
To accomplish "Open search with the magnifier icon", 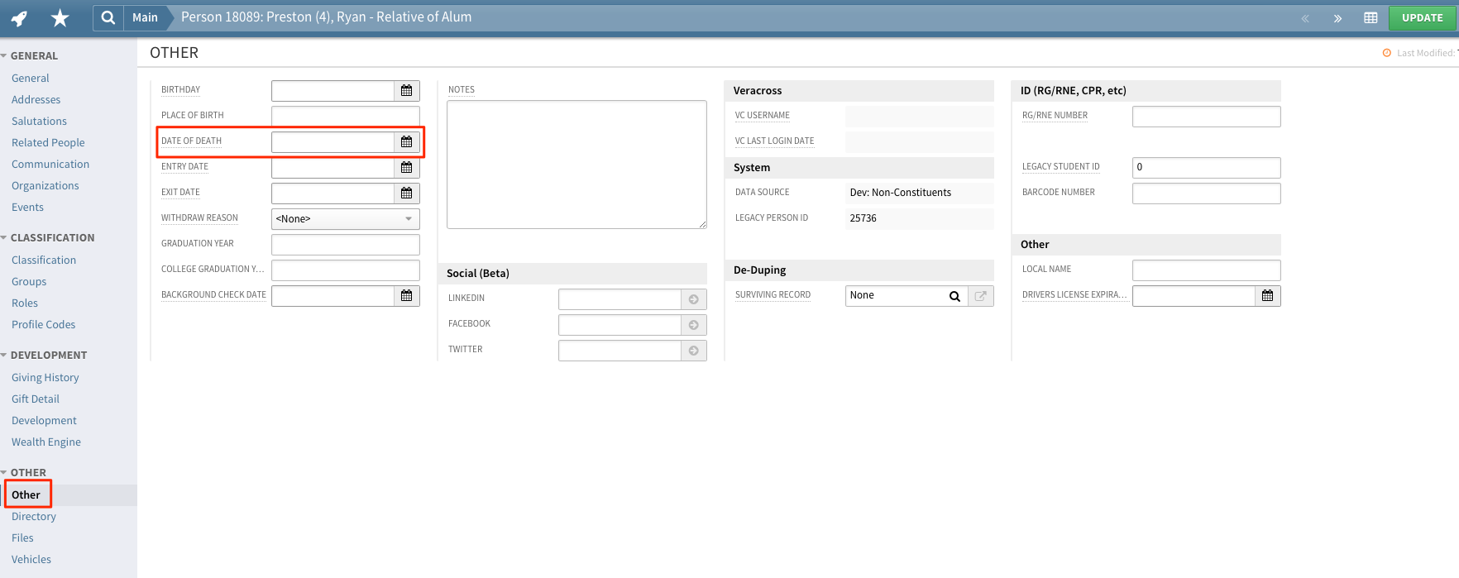I will [108, 17].
